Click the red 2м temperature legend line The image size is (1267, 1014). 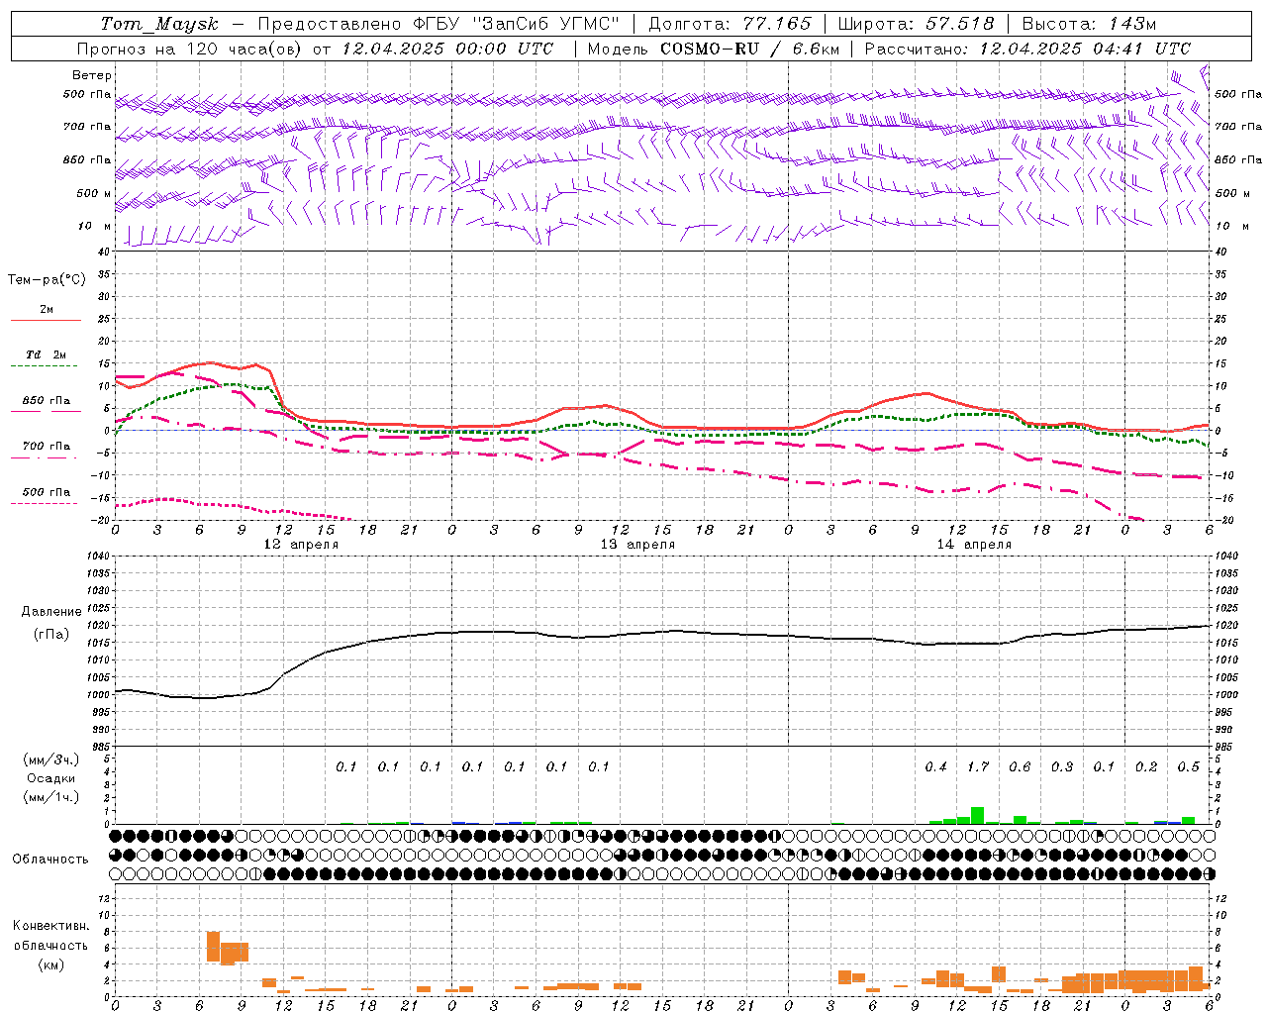pos(46,321)
